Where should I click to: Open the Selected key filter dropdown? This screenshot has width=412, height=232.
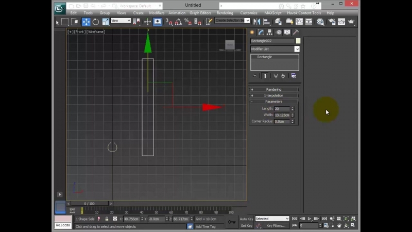tap(272, 219)
